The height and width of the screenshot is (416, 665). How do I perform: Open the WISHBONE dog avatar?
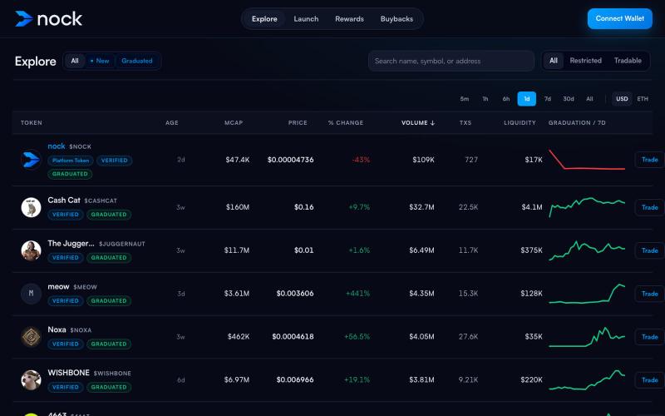point(31,380)
